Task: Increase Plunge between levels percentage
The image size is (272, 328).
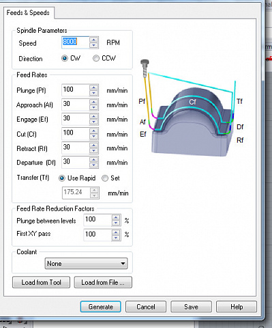Action: [116, 217]
